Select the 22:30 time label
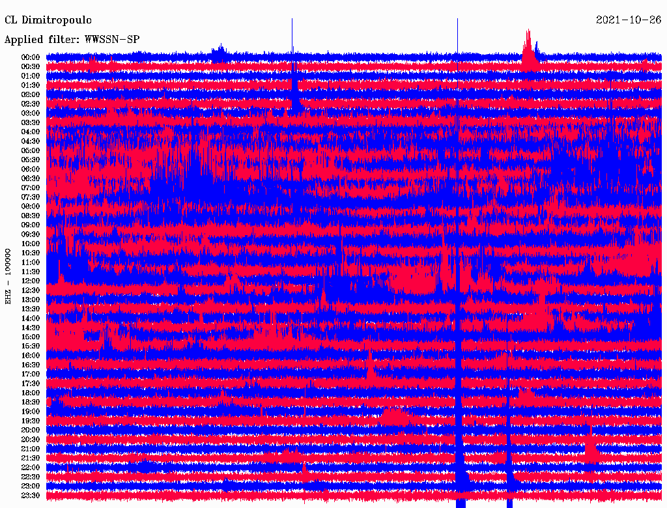Screen dimensions: 667x508 (31, 477)
